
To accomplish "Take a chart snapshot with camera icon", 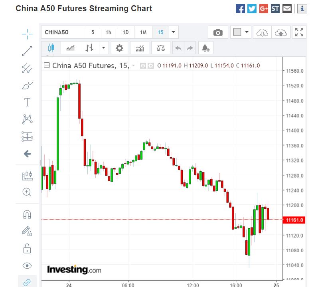I will [x=218, y=33].
